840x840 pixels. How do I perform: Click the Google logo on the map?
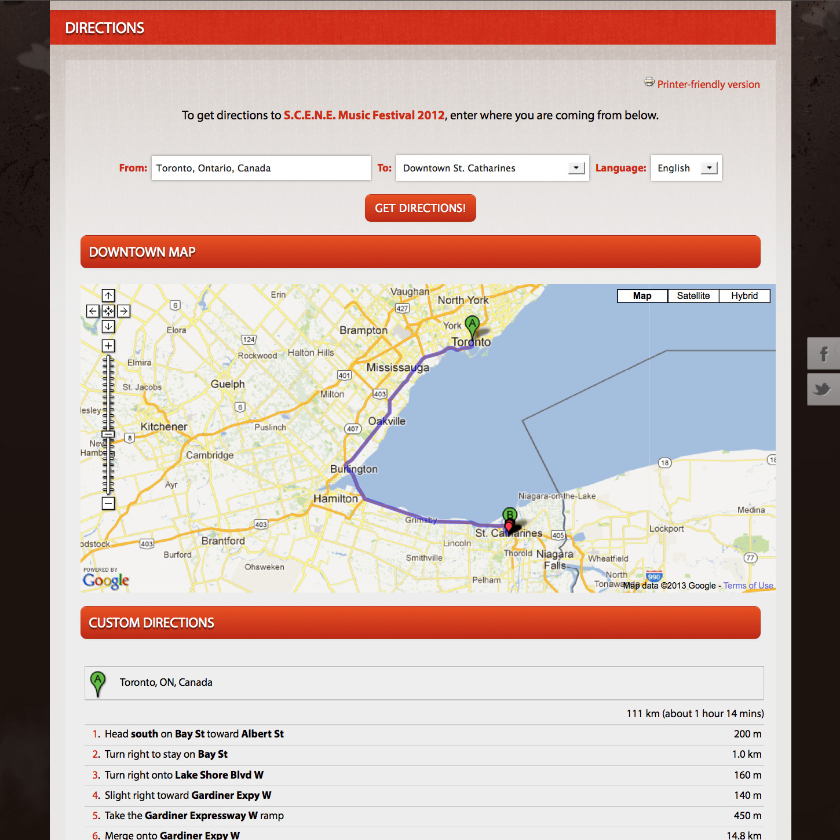click(105, 580)
